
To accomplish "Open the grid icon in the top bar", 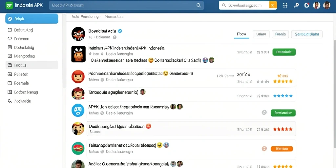I will click(285, 5).
